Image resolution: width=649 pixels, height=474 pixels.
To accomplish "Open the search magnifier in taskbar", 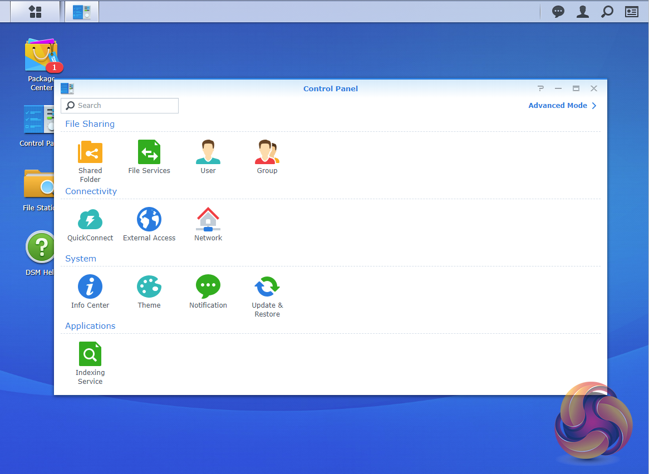I will coord(607,12).
